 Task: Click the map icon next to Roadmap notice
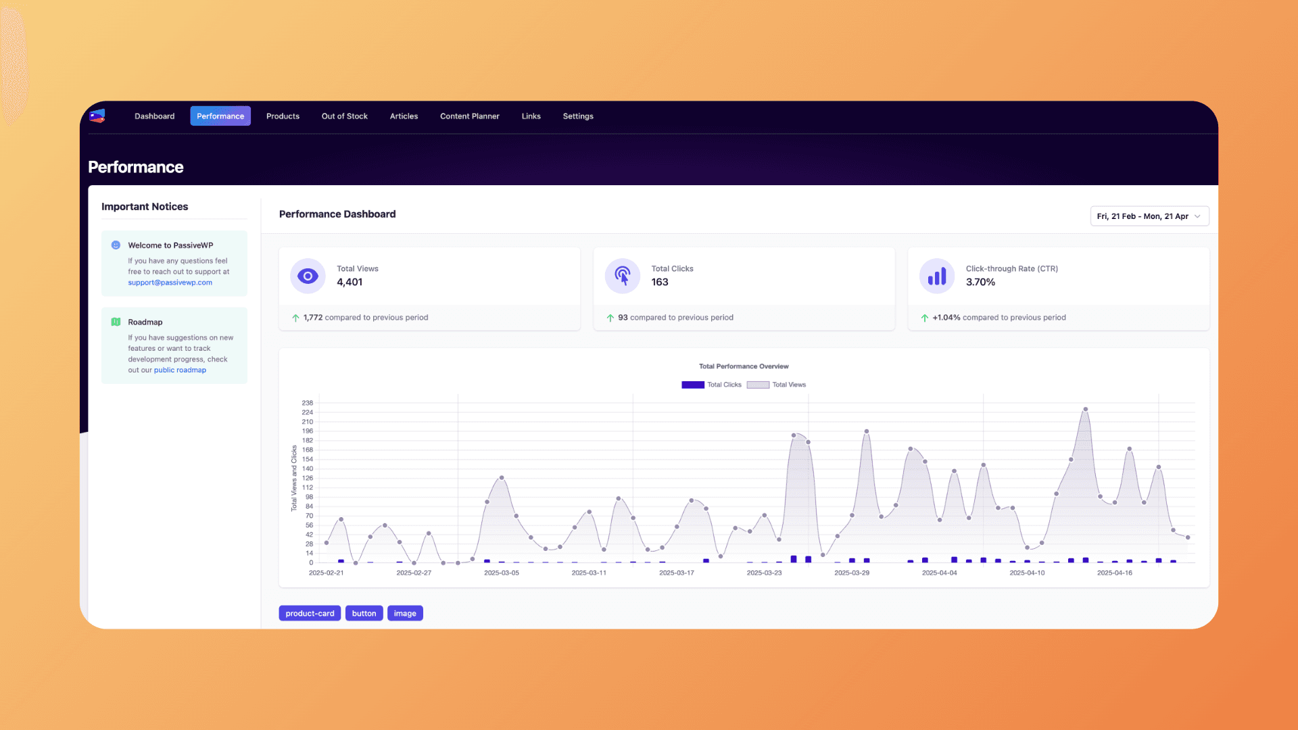click(116, 322)
